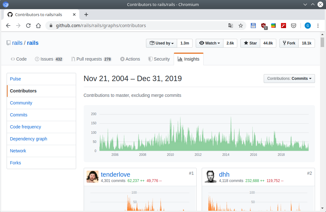
Task: Click the bold rails repository name
Action: [33, 43]
